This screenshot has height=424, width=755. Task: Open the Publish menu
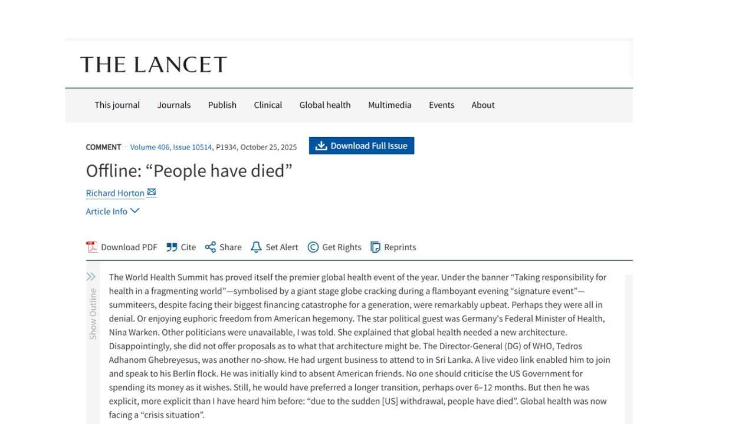coord(222,105)
